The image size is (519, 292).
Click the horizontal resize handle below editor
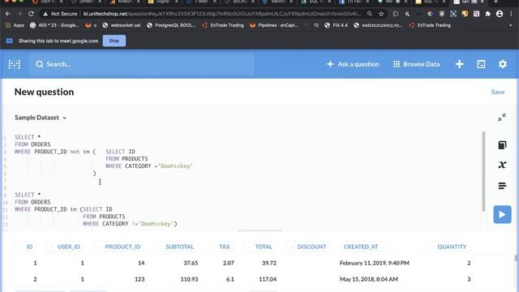coord(259,230)
